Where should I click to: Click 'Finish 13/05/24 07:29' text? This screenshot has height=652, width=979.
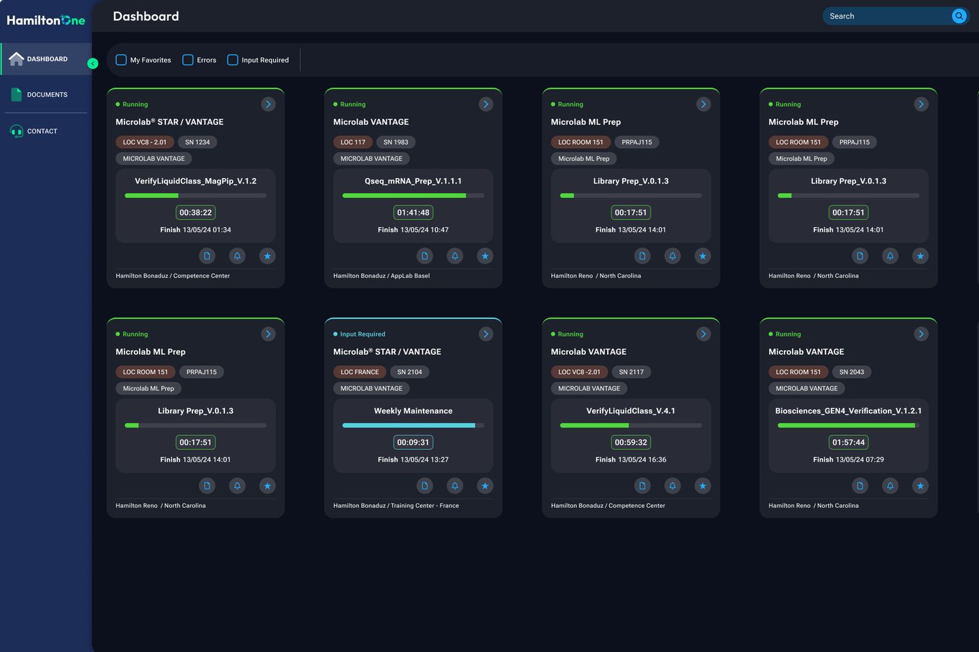point(848,460)
